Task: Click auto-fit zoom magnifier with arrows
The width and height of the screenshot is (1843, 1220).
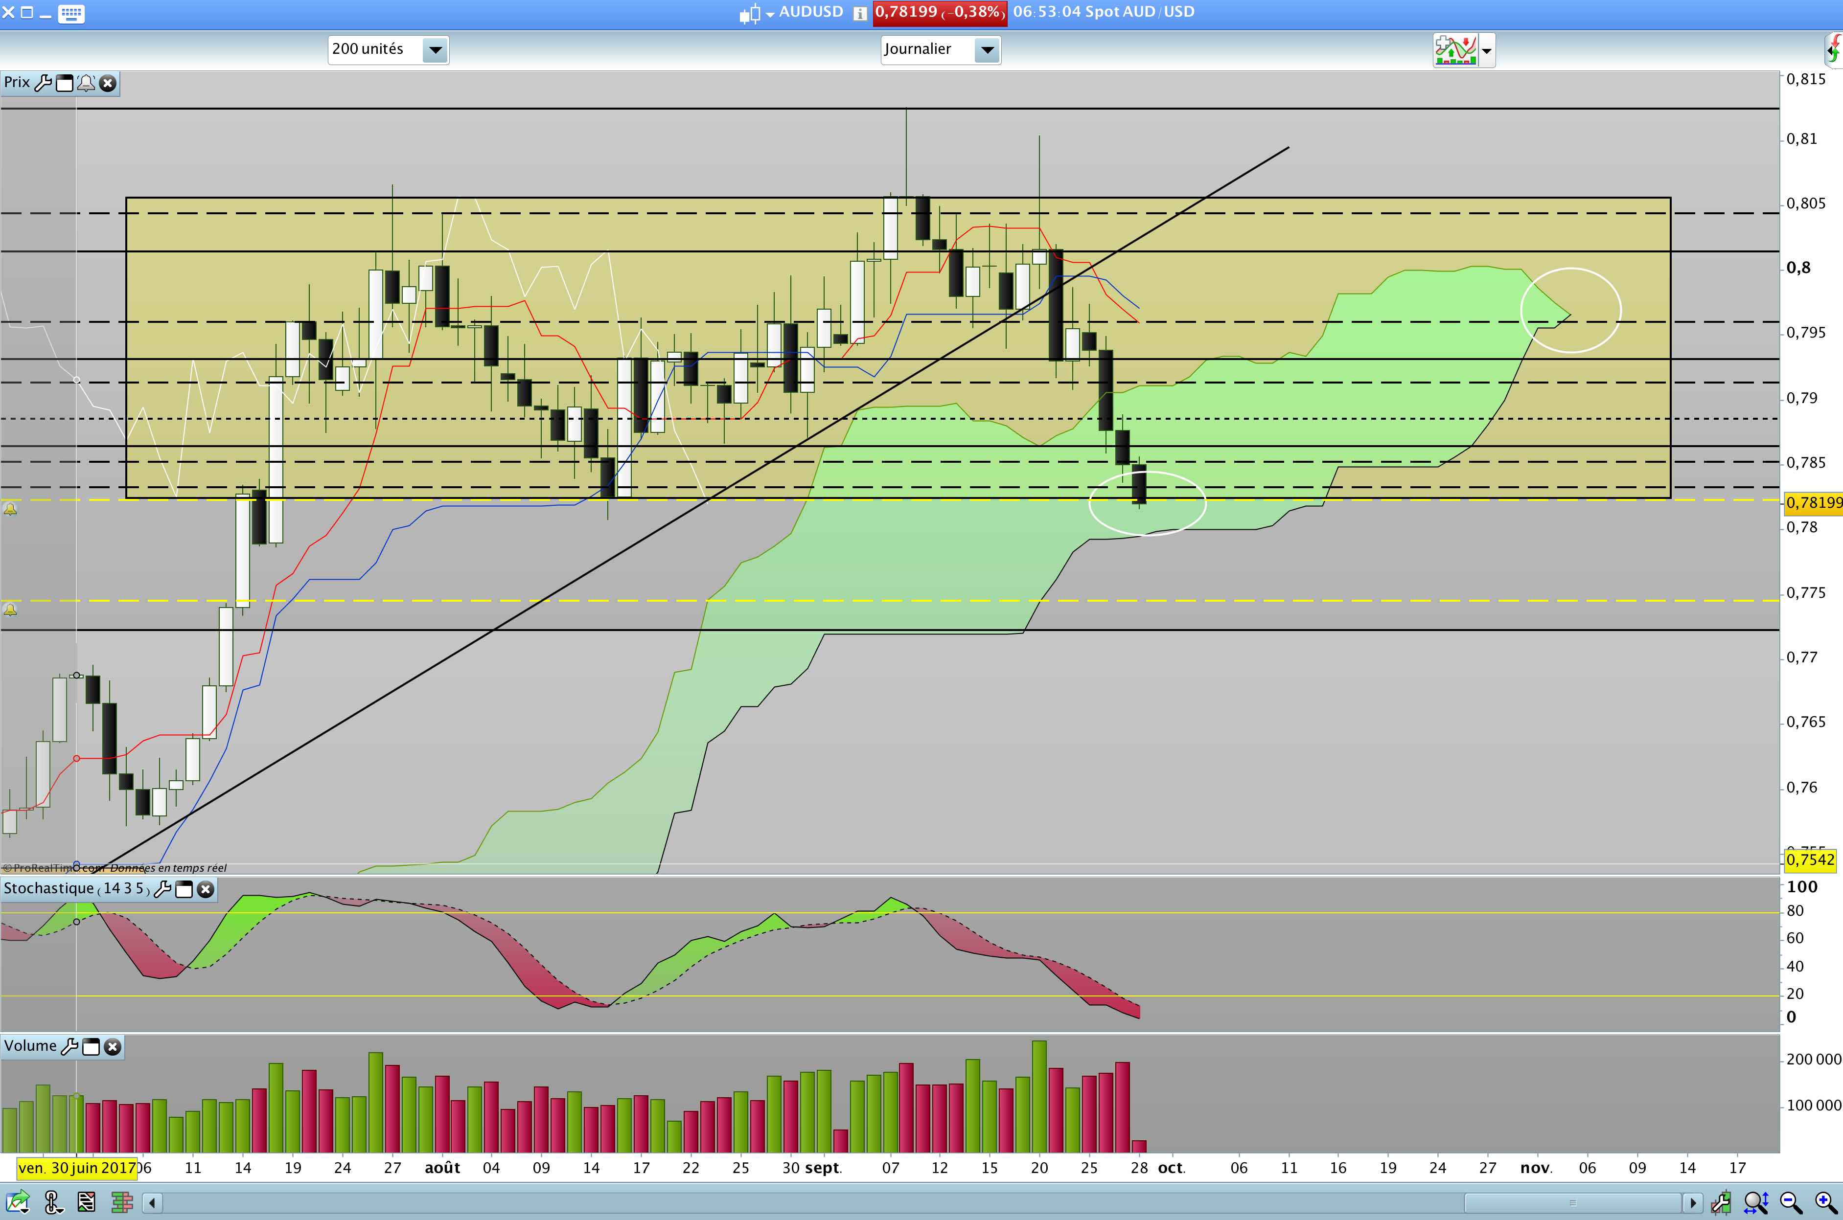Action: (x=1756, y=1203)
